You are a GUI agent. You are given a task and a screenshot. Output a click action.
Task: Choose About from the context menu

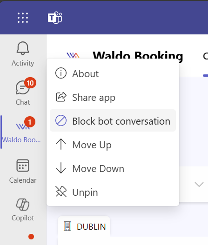[113, 73]
